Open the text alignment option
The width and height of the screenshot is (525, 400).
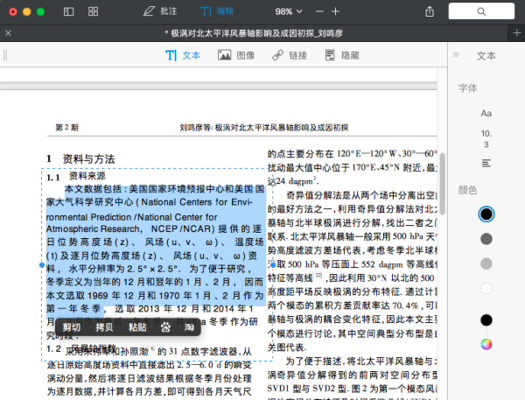click(x=486, y=164)
